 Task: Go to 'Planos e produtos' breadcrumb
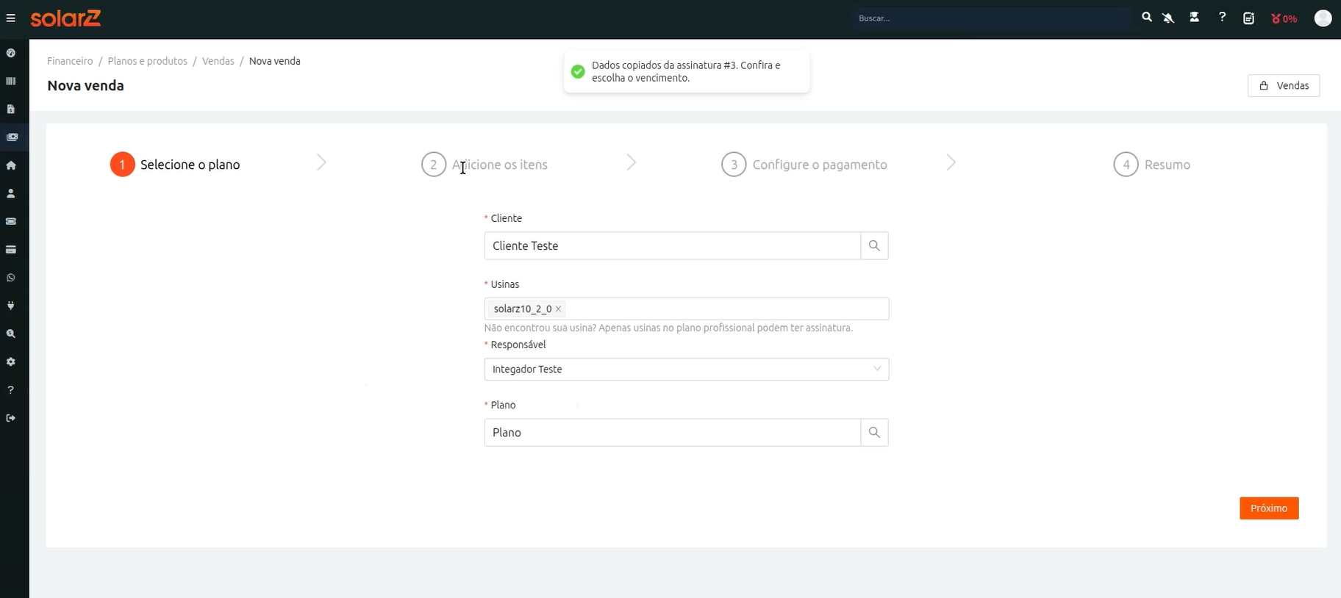(x=147, y=61)
